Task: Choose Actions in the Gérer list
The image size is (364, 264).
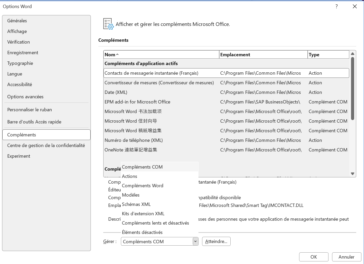Action: [x=160, y=176]
